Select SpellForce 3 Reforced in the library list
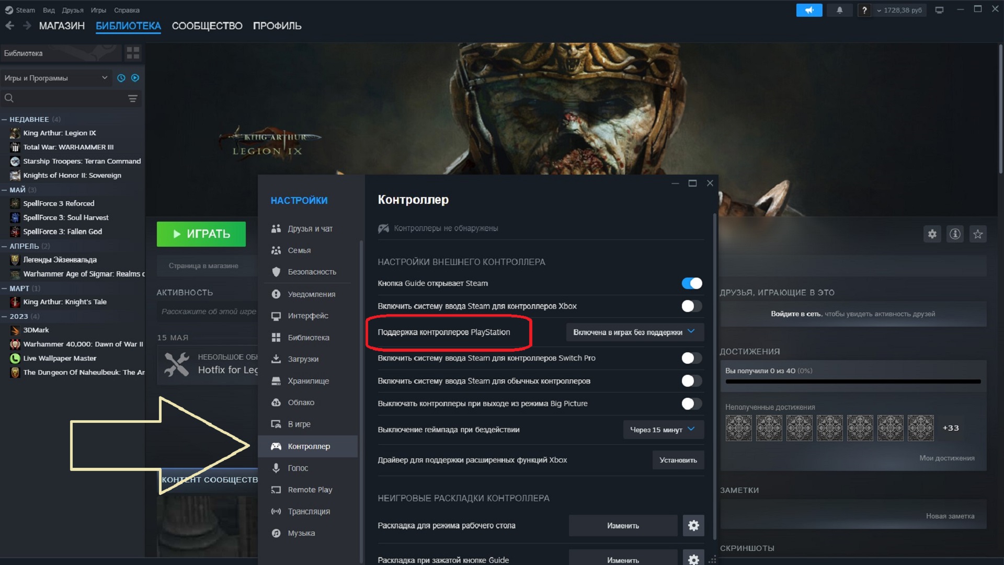The height and width of the screenshot is (565, 1004). (59, 203)
